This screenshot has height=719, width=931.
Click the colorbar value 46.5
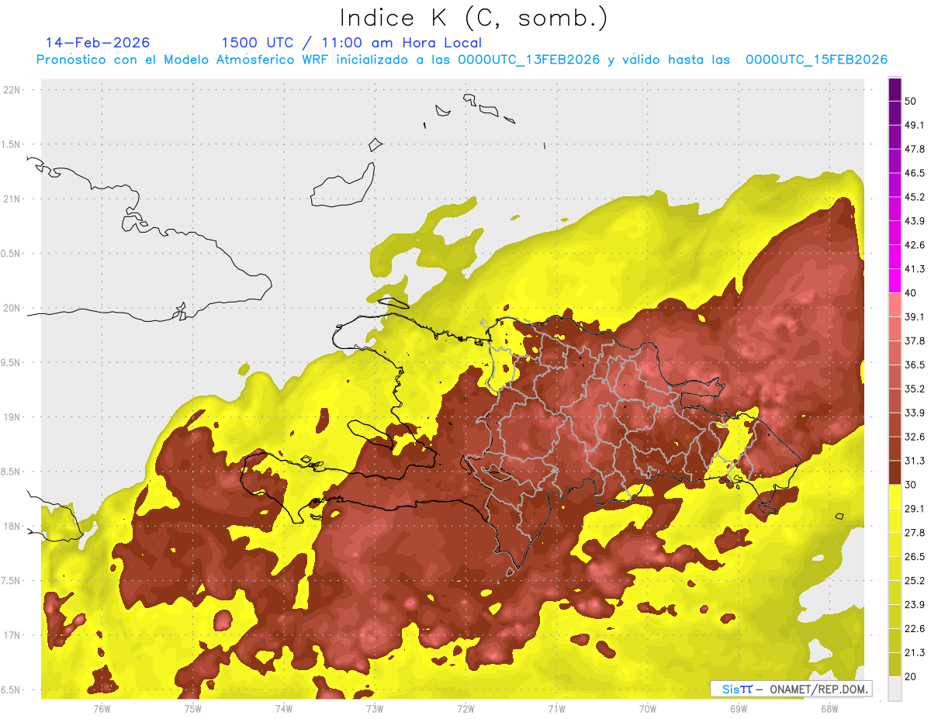[915, 173]
